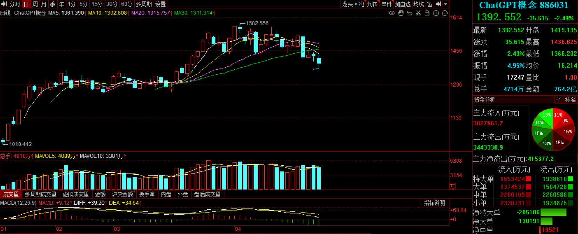This screenshot has width=578, height=234.
Task: Open the dropdown arrow in top toolbar
Action: click(446, 4)
